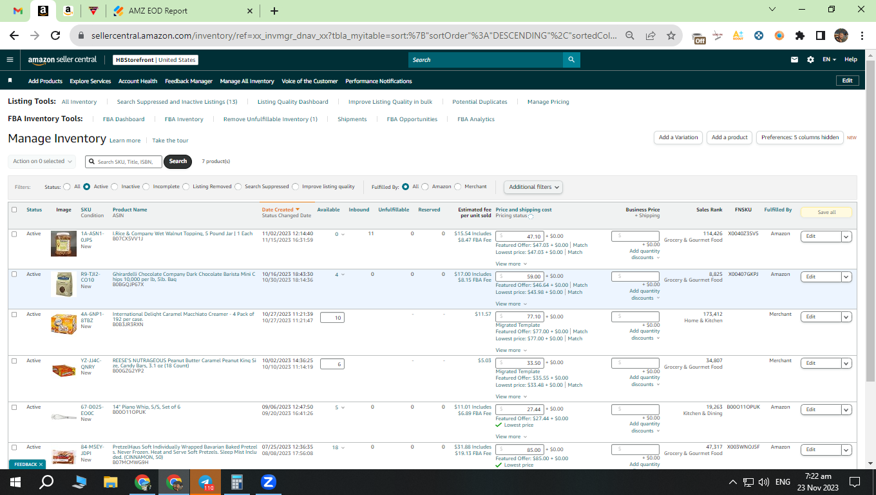Screen dimensions: 876x495
Task: Click the Wet Walnut Topping product thumbnail
Action: pos(64,244)
